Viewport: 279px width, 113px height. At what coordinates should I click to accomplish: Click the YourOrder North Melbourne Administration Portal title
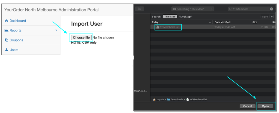click(x=51, y=10)
